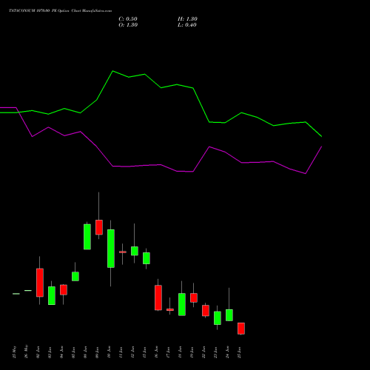The height and width of the screenshot is (370, 370).
Task: Click the 25 Jun date label
Action: pyautogui.click(x=240, y=352)
